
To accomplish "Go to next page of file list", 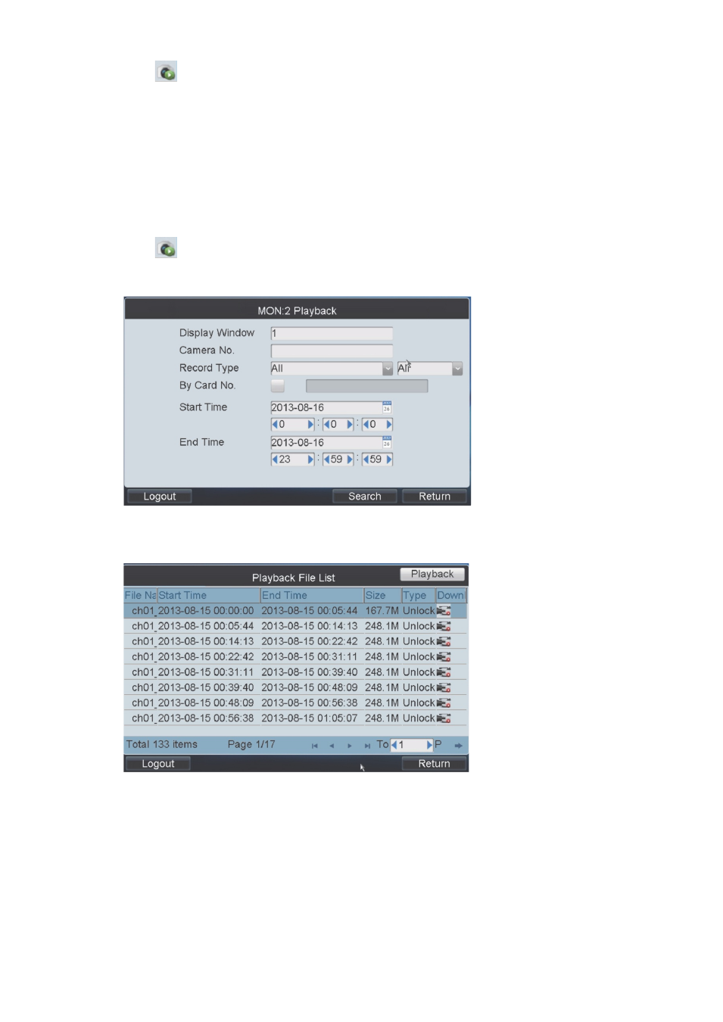I will pos(349,746).
